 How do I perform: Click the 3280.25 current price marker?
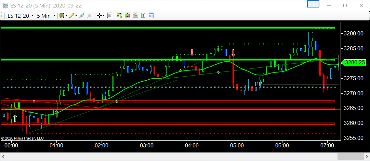354,63
